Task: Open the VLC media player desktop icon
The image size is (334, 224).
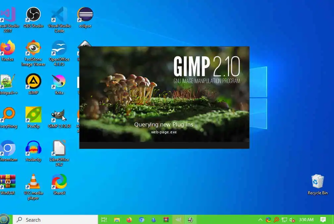Action: [x=33, y=187]
